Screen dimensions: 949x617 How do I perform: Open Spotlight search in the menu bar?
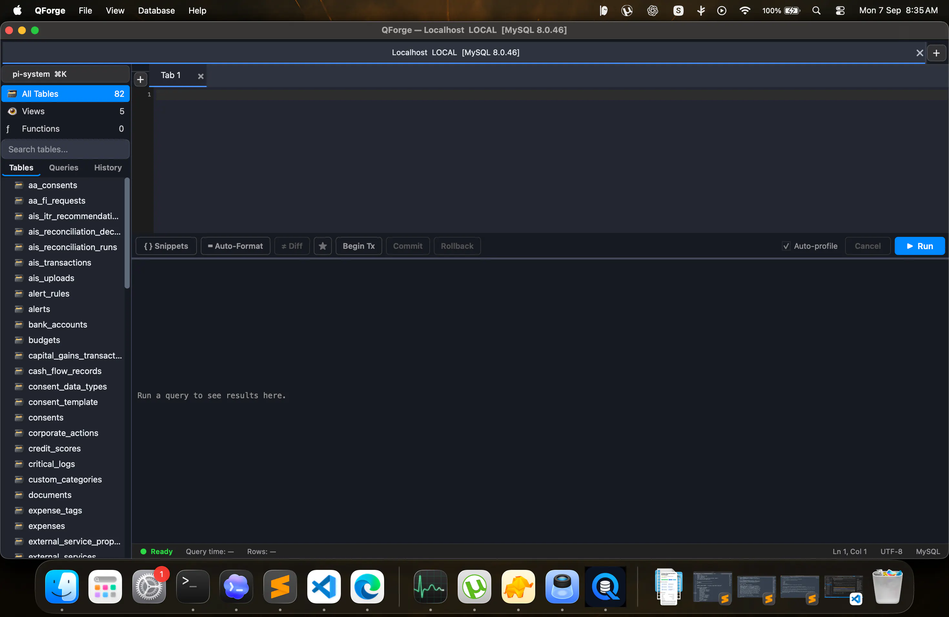(x=816, y=10)
